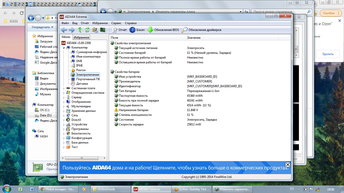
Task: Click the Control Panel search field
Action: [x=282, y=12]
